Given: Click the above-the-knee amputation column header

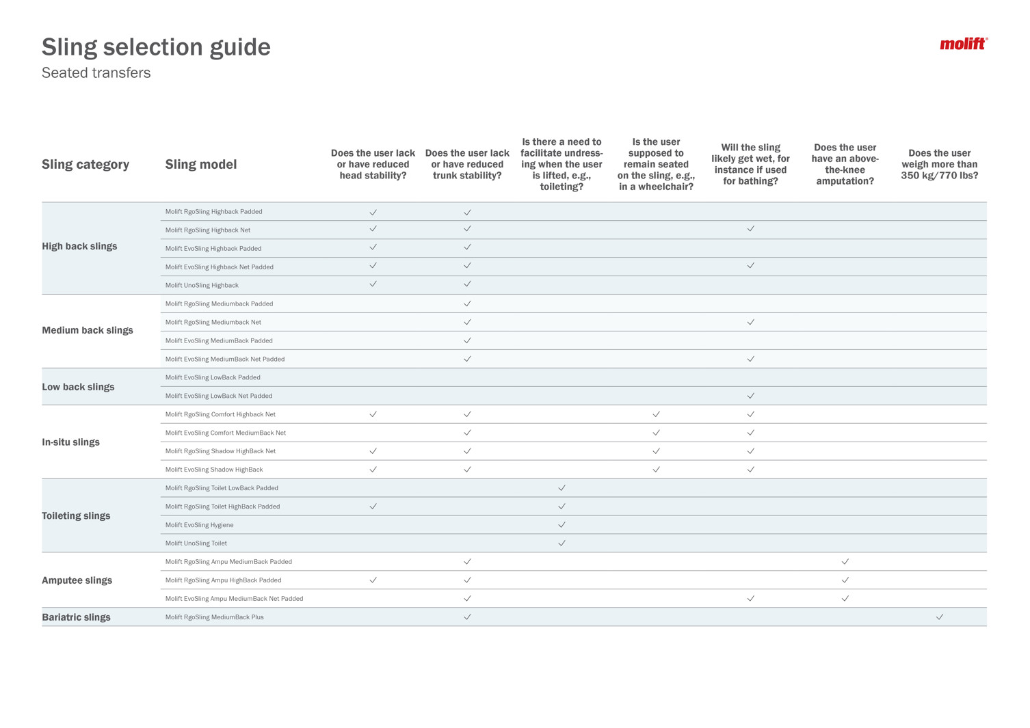Looking at the screenshot, I should [845, 164].
